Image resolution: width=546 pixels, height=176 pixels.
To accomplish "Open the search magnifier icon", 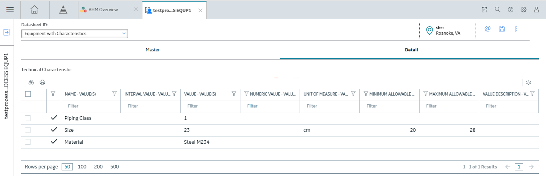I will click(498, 10).
